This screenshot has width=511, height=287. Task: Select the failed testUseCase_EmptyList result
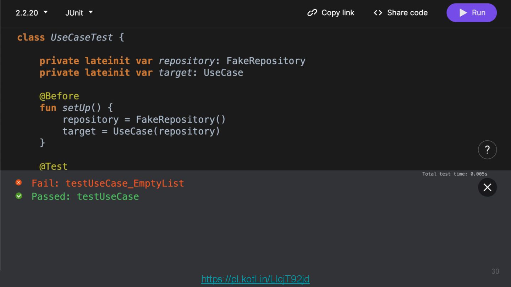[x=108, y=183]
